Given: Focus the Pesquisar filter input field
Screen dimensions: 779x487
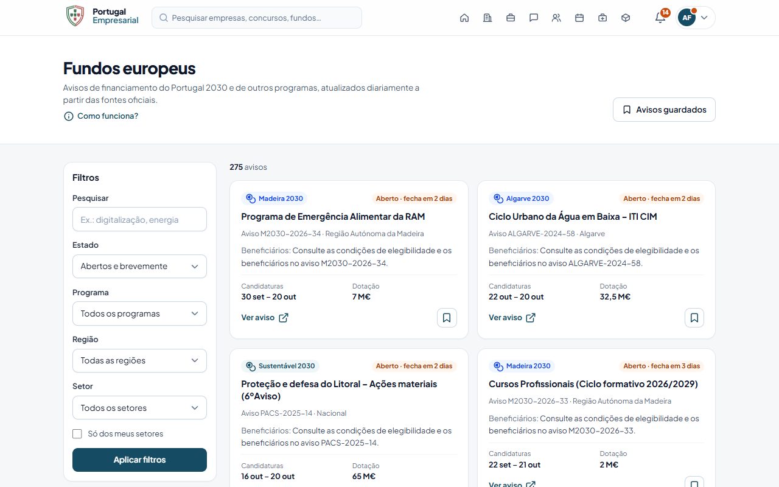Looking at the screenshot, I should click(x=139, y=219).
